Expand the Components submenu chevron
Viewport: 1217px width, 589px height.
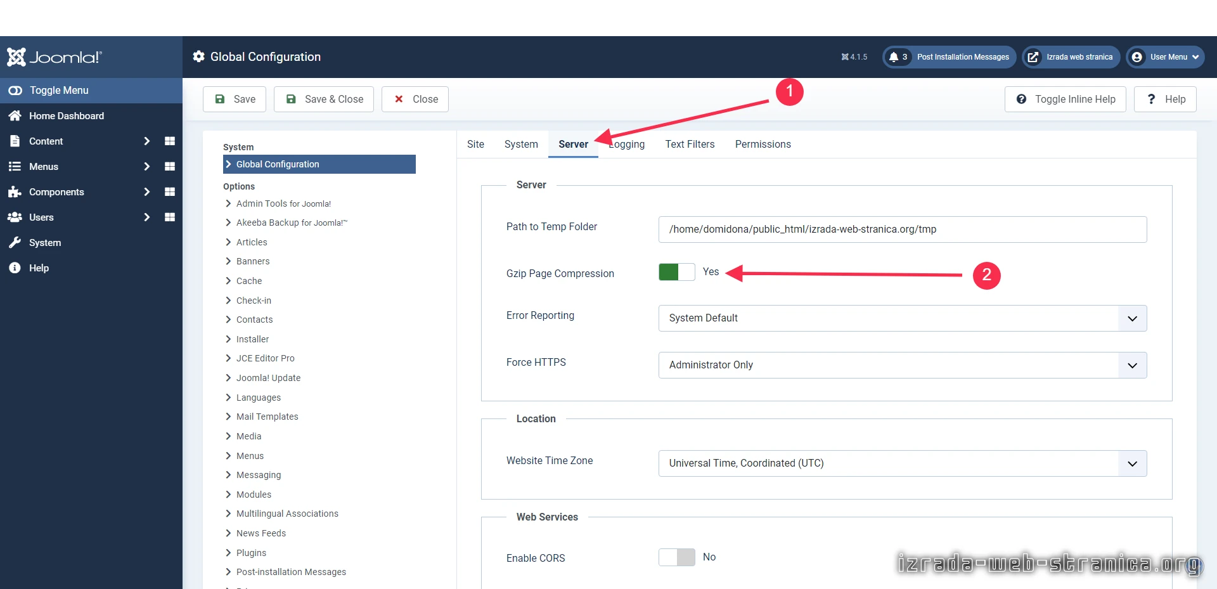coord(147,192)
